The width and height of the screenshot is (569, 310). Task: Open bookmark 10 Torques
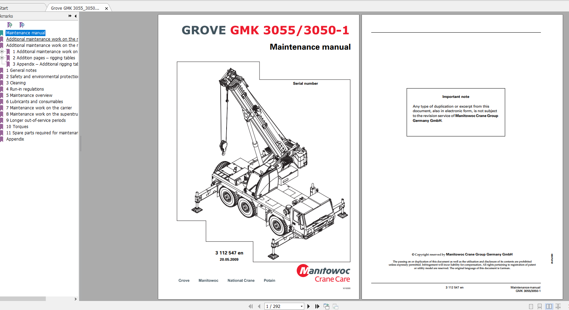pos(17,126)
